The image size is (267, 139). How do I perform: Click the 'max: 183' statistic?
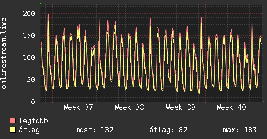(x=239, y=130)
